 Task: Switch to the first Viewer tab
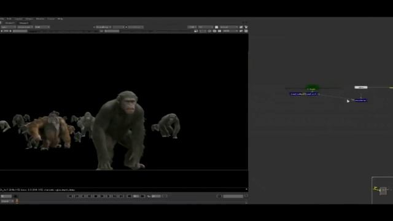[10, 23]
